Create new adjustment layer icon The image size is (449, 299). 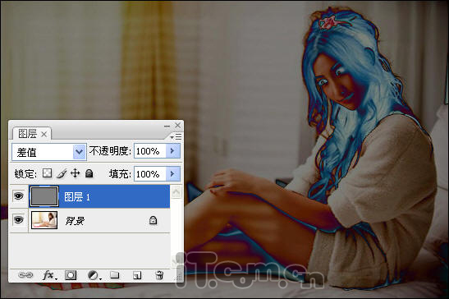pos(94,275)
